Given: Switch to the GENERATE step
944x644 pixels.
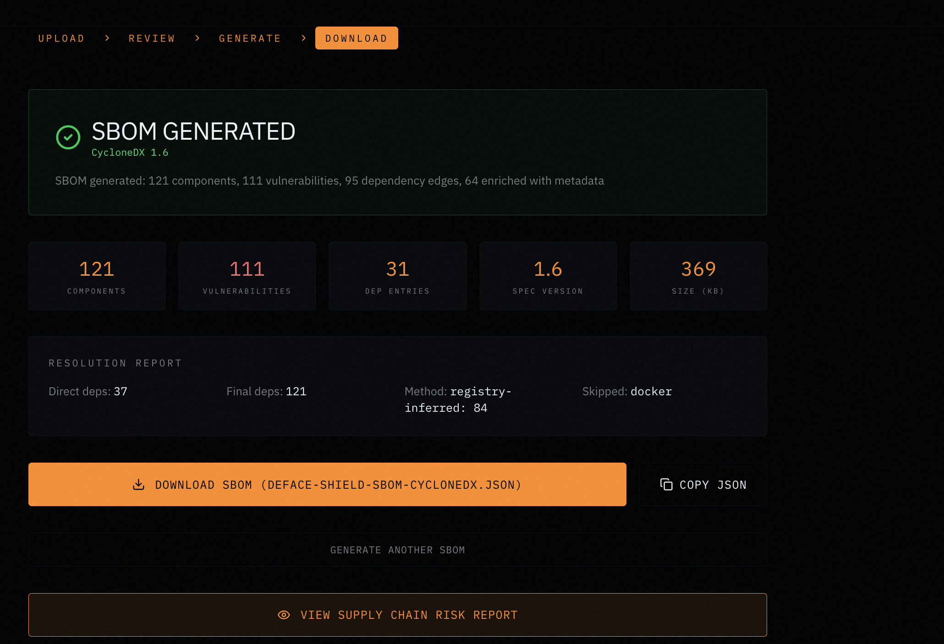Looking at the screenshot, I should (x=250, y=38).
